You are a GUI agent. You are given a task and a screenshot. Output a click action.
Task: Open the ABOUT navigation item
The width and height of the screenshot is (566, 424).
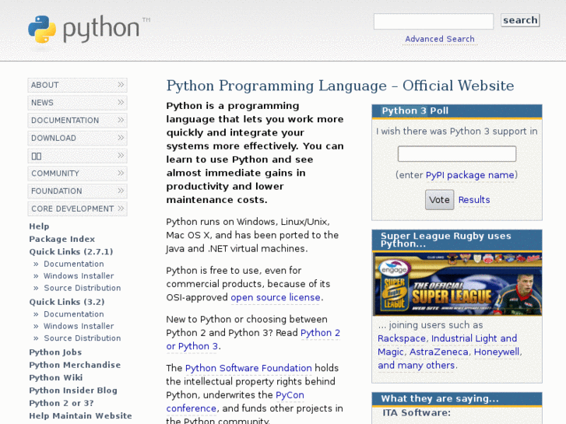[77, 85]
